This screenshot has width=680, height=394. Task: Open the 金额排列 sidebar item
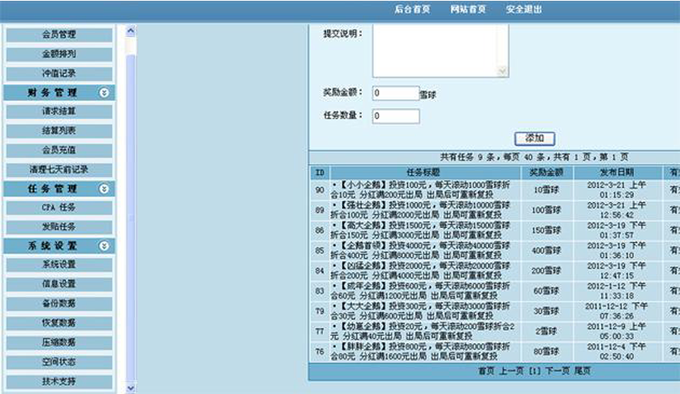pos(59,54)
